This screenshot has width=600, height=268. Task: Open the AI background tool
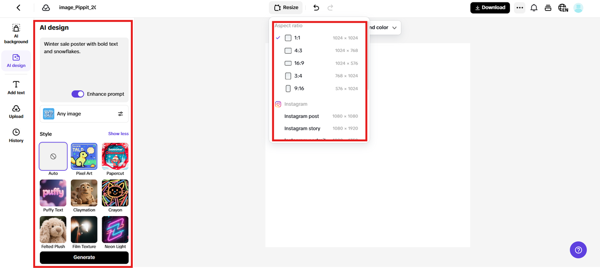(16, 34)
